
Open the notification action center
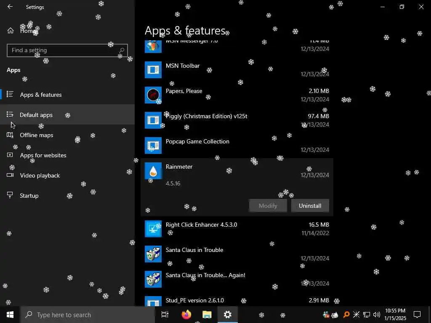[417, 315]
